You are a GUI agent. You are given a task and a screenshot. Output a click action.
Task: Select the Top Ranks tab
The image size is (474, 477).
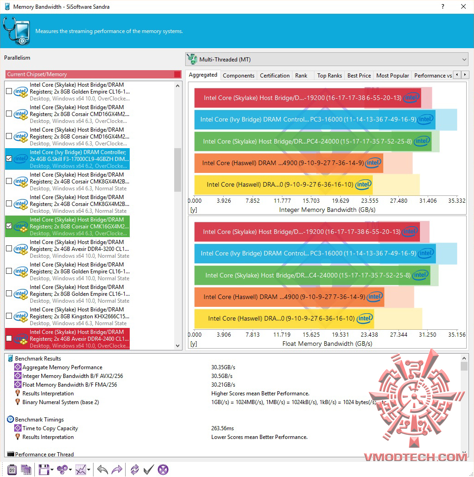(330, 75)
